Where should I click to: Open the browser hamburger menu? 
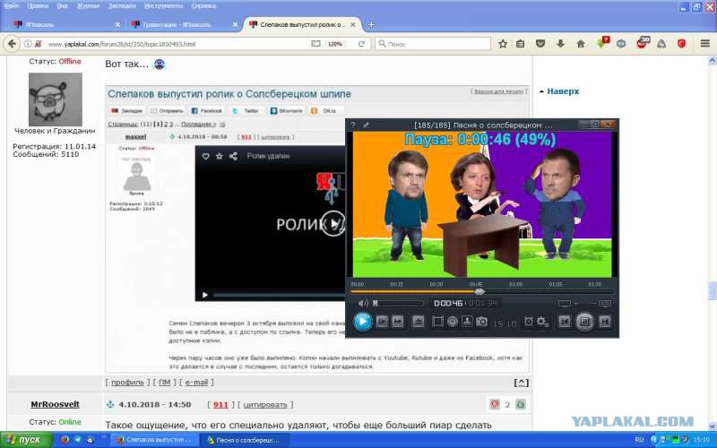(x=704, y=44)
